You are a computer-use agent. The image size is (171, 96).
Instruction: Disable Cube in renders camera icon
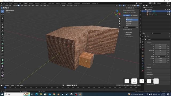pos(169,11)
